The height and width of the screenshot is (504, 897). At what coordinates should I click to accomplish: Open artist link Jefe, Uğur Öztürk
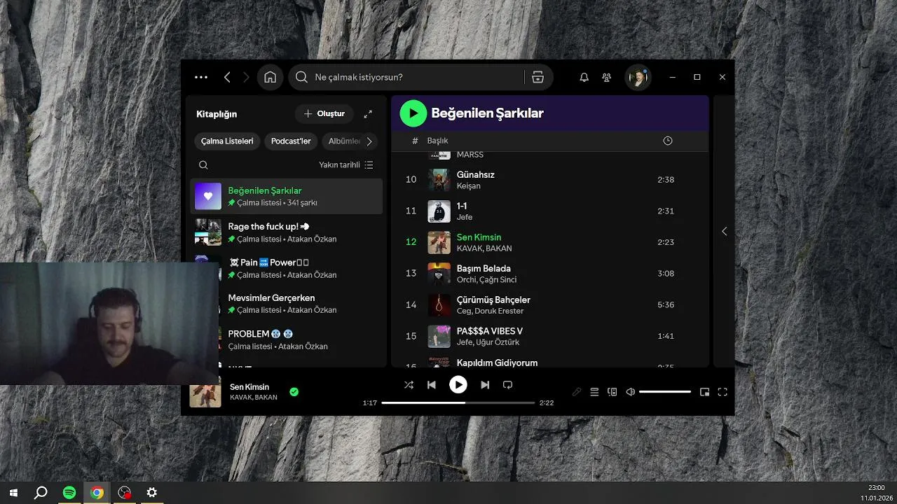(x=488, y=342)
